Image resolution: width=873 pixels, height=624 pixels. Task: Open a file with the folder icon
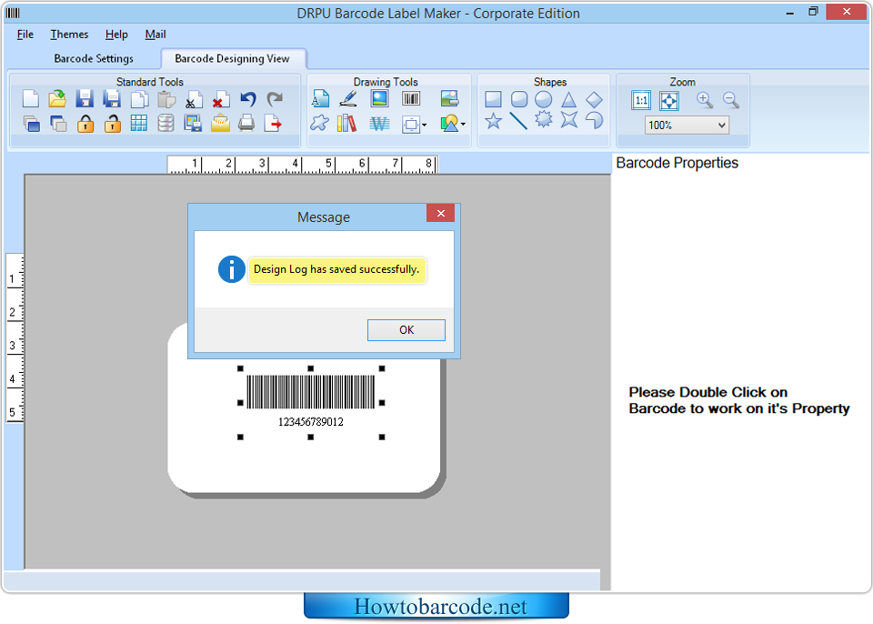click(x=57, y=98)
